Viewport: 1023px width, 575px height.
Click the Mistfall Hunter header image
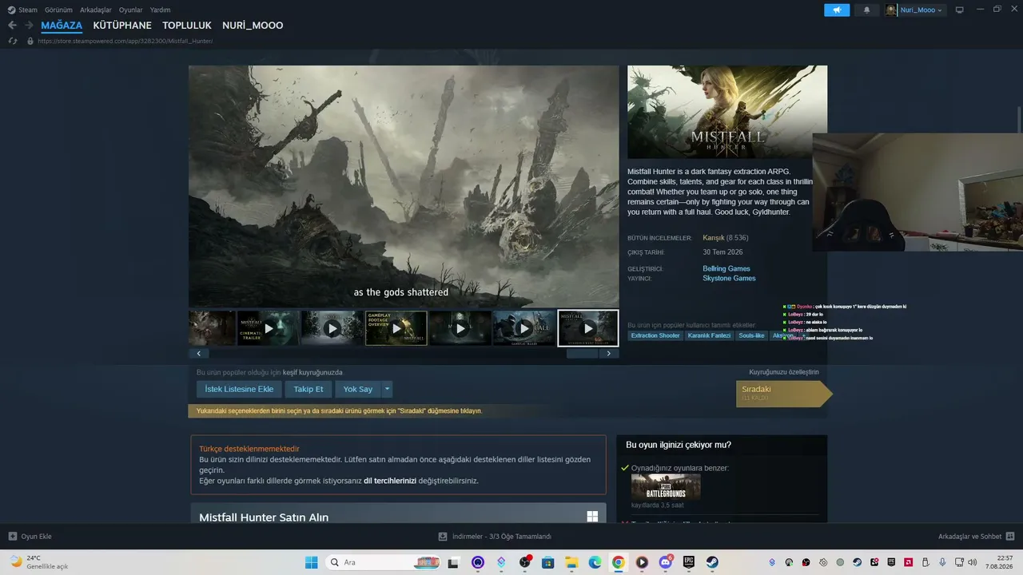727,112
